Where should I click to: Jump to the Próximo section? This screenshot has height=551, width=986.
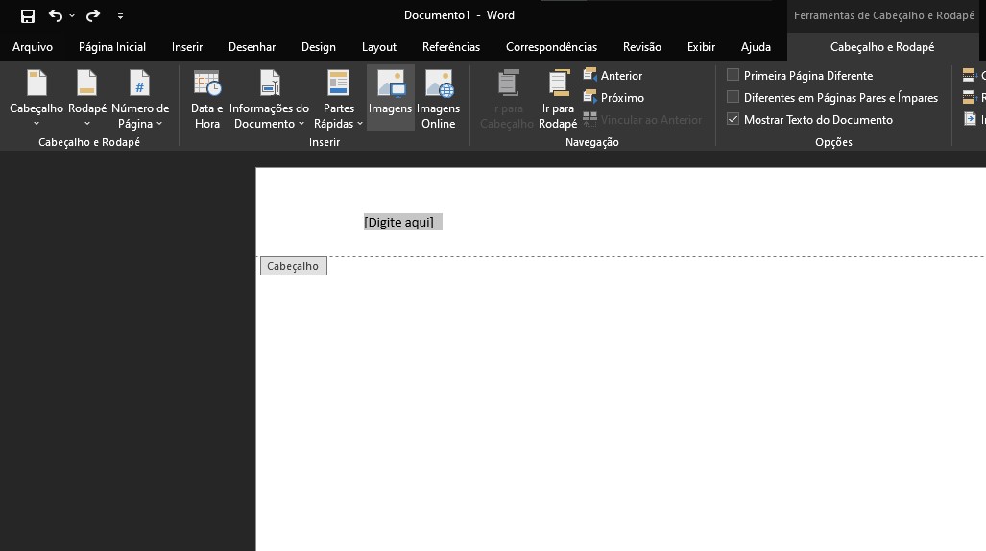613,98
